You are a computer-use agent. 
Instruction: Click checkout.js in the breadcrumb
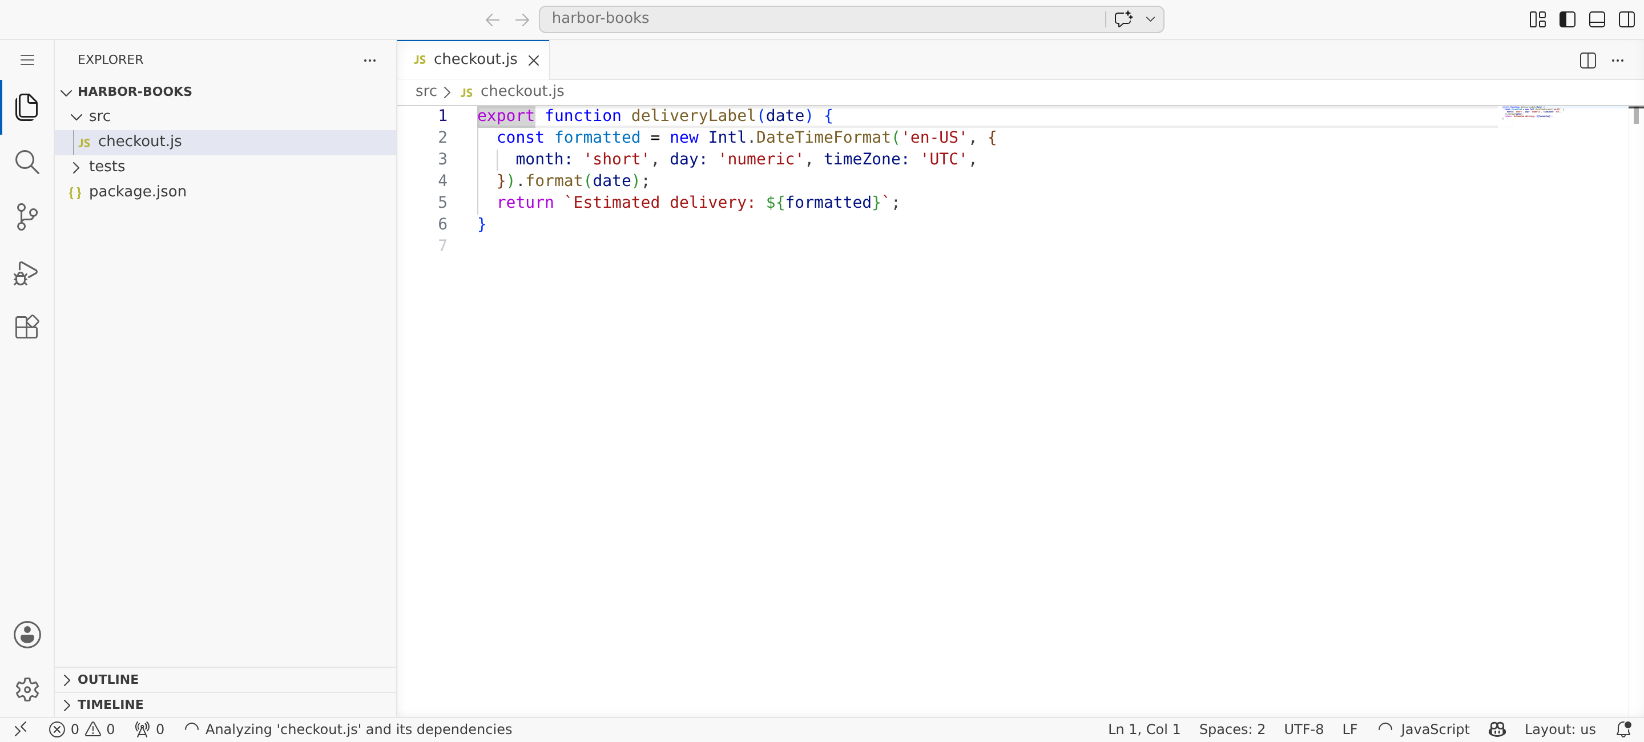pos(521,91)
